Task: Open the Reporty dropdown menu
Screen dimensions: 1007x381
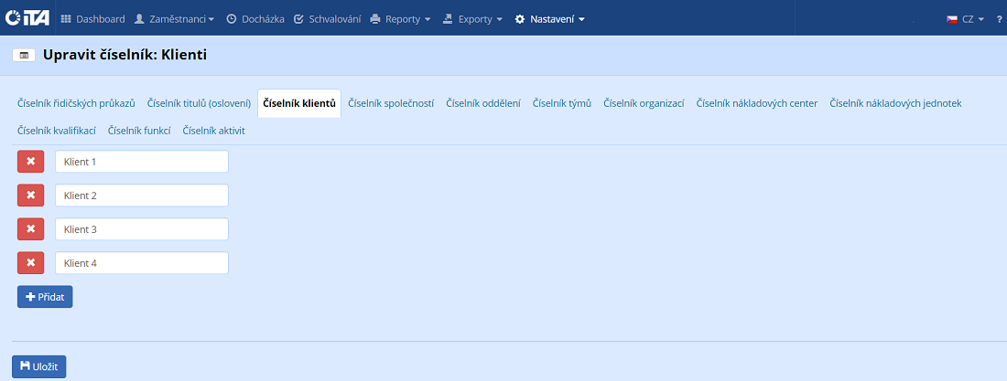Action: 400,19
